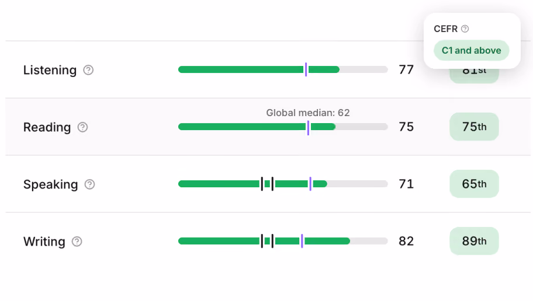
Task: Open the Listening help icon
Action: pos(88,70)
